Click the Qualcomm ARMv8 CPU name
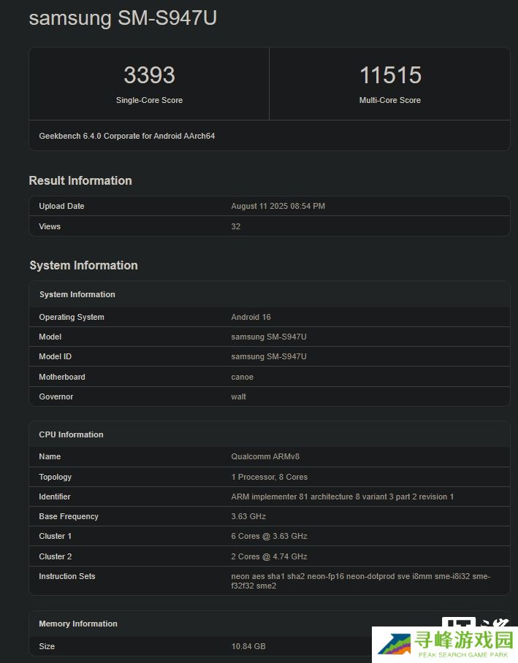The image size is (518, 663). 265,456
